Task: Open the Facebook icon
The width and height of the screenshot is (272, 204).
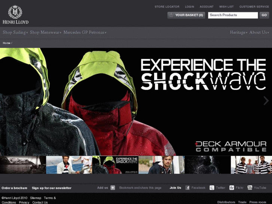Action: 187,188
